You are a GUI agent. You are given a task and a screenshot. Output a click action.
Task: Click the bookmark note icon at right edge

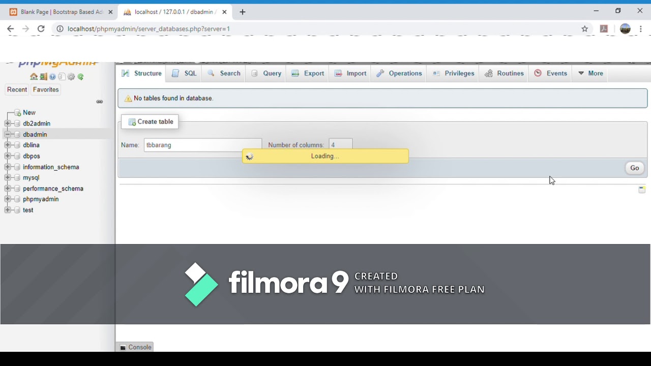click(x=642, y=190)
